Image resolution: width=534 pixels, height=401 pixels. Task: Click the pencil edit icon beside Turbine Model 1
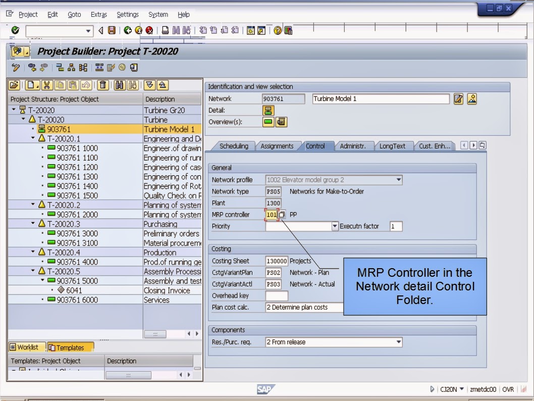(x=458, y=99)
